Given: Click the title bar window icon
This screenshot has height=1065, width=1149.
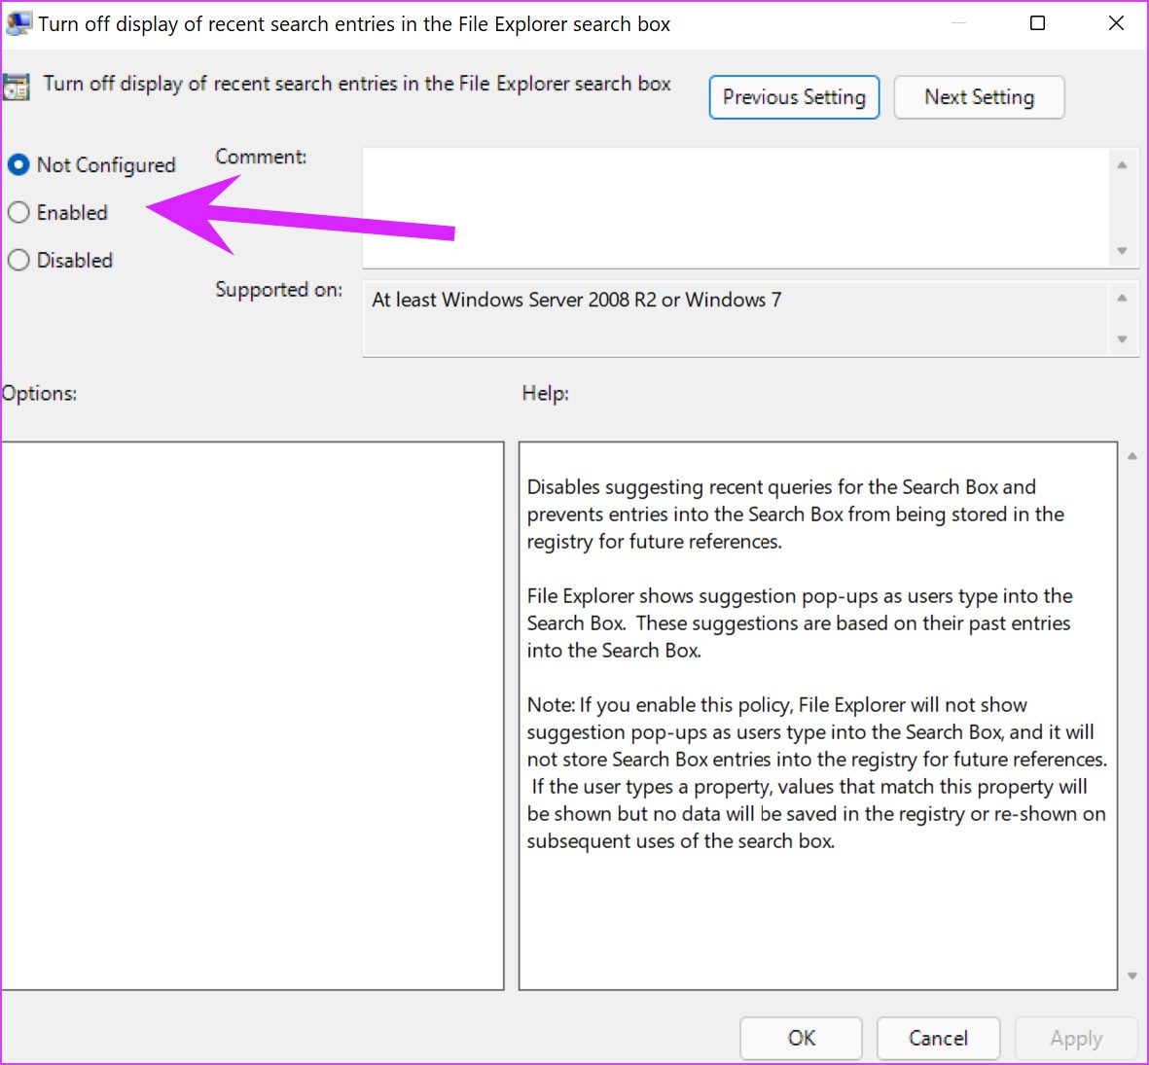Looking at the screenshot, I should (18, 22).
